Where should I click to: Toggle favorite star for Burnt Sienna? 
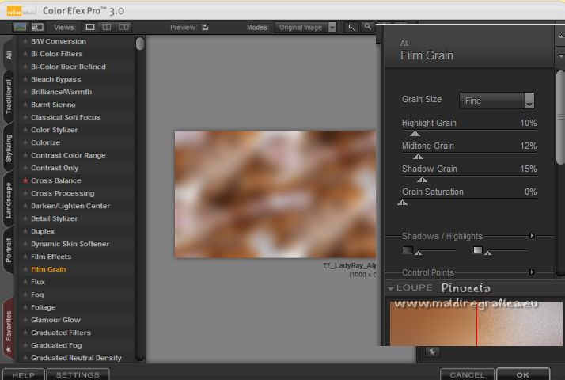tap(25, 104)
